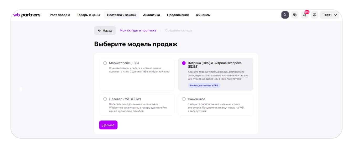The height and width of the screenshot is (148, 353).
Task: Click Создание склада breadcrumb text
Action: coord(179,30)
